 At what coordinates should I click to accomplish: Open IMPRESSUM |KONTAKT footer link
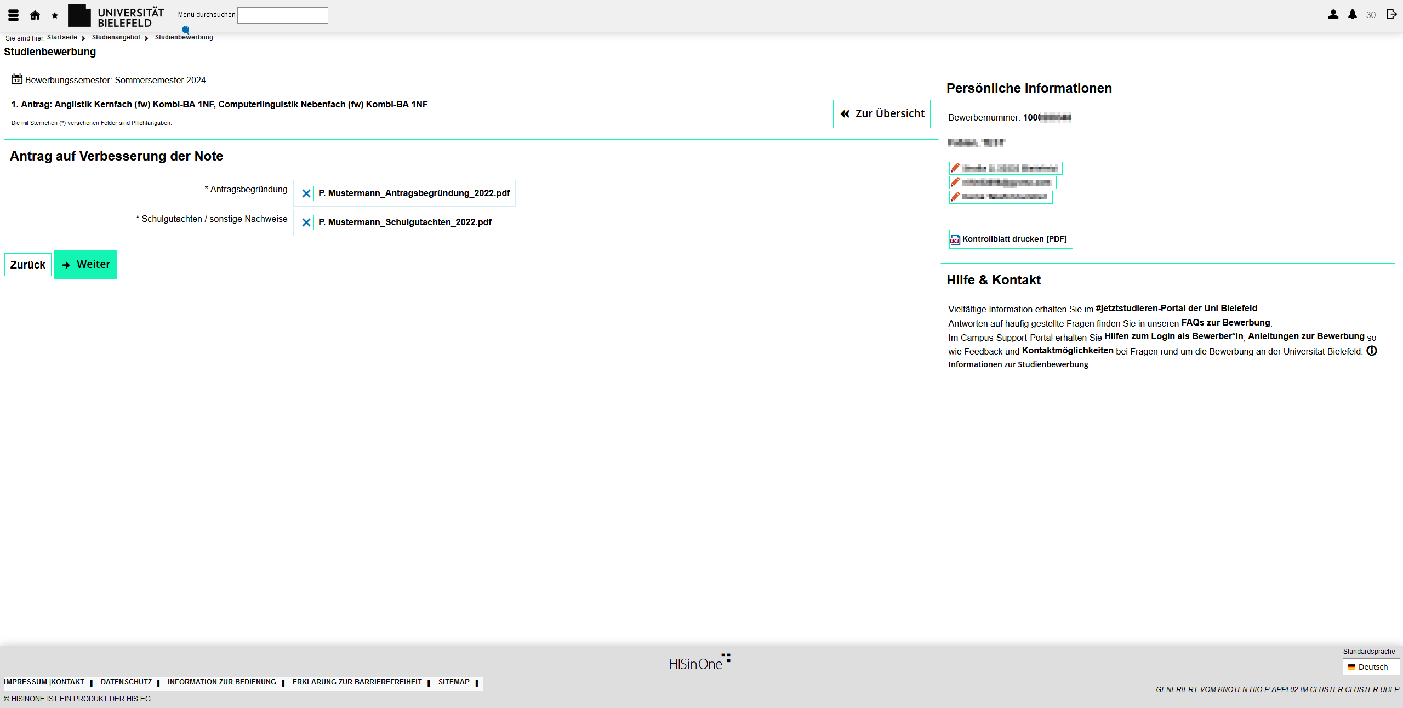tap(44, 682)
